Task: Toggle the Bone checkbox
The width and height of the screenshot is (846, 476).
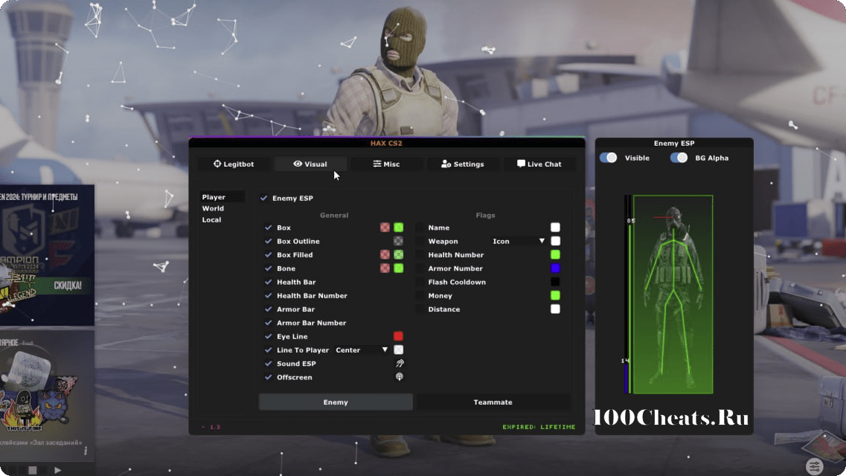Action: [x=268, y=268]
